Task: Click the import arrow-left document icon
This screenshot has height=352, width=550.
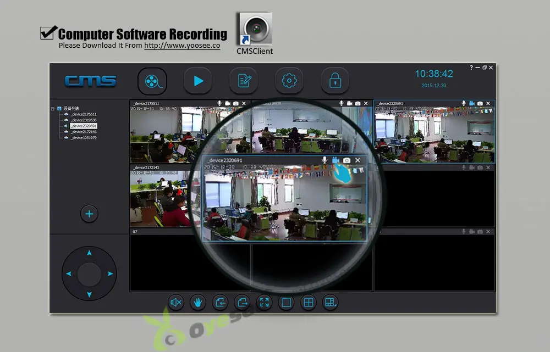Action: (x=220, y=302)
